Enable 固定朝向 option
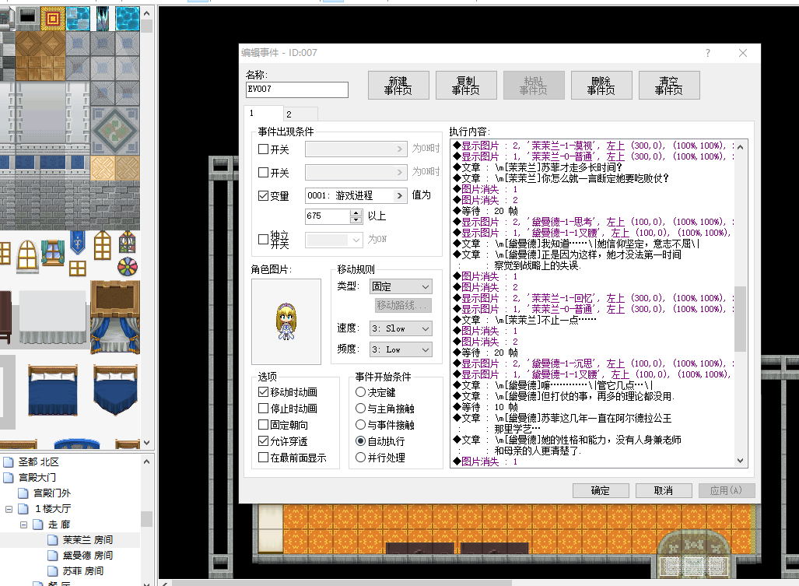The height and width of the screenshot is (586, 799). click(264, 424)
